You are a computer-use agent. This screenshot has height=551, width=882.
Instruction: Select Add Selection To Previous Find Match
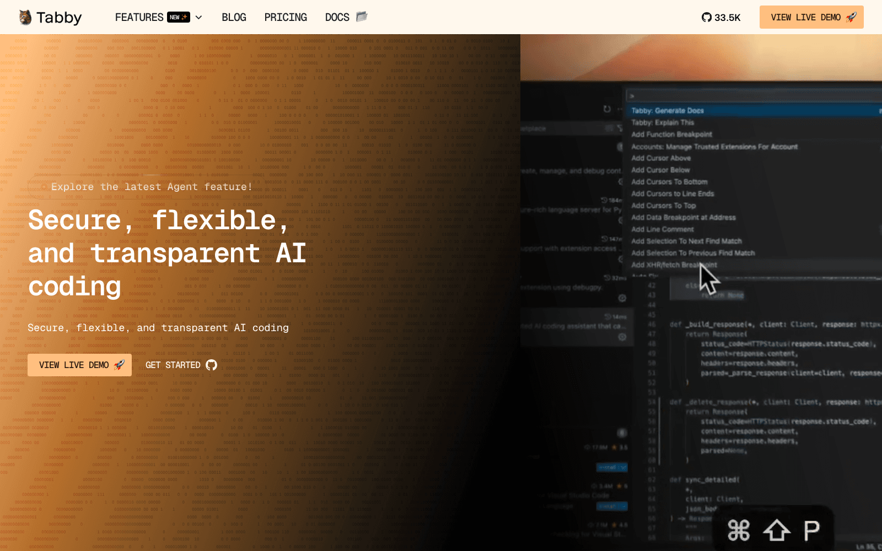click(692, 253)
